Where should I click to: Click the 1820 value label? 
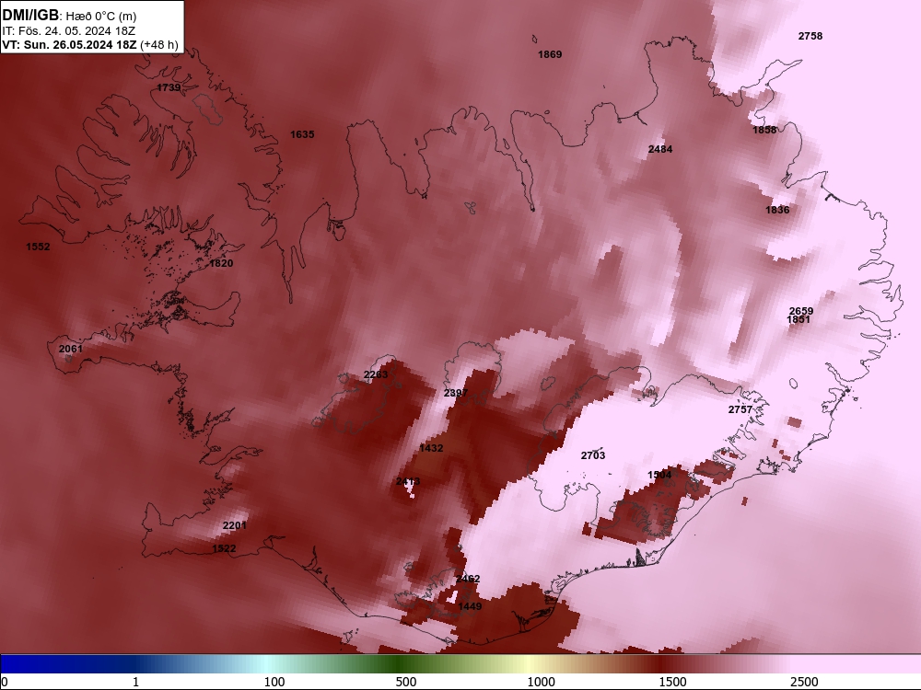pyautogui.click(x=221, y=263)
